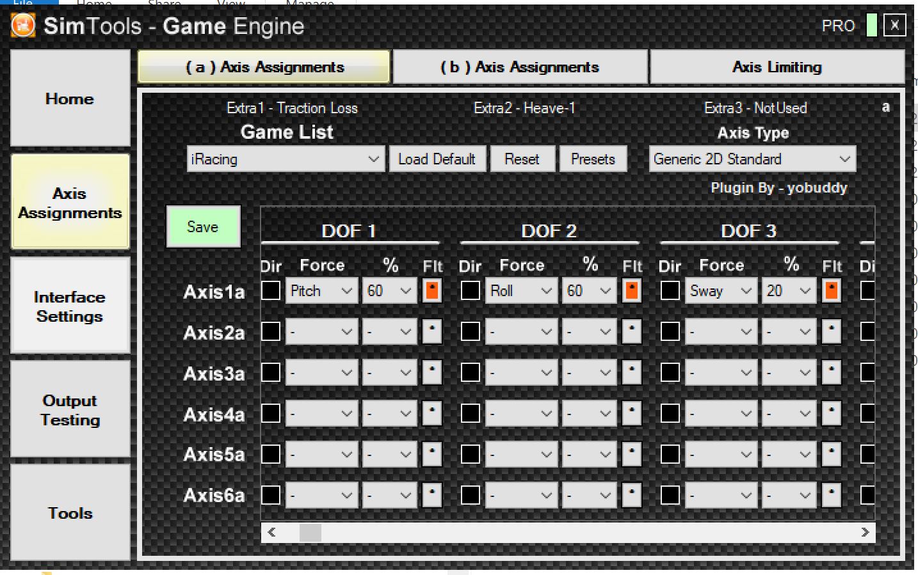This screenshot has height=575, width=918.
Task: Click the Reset button
Action: [x=522, y=159]
